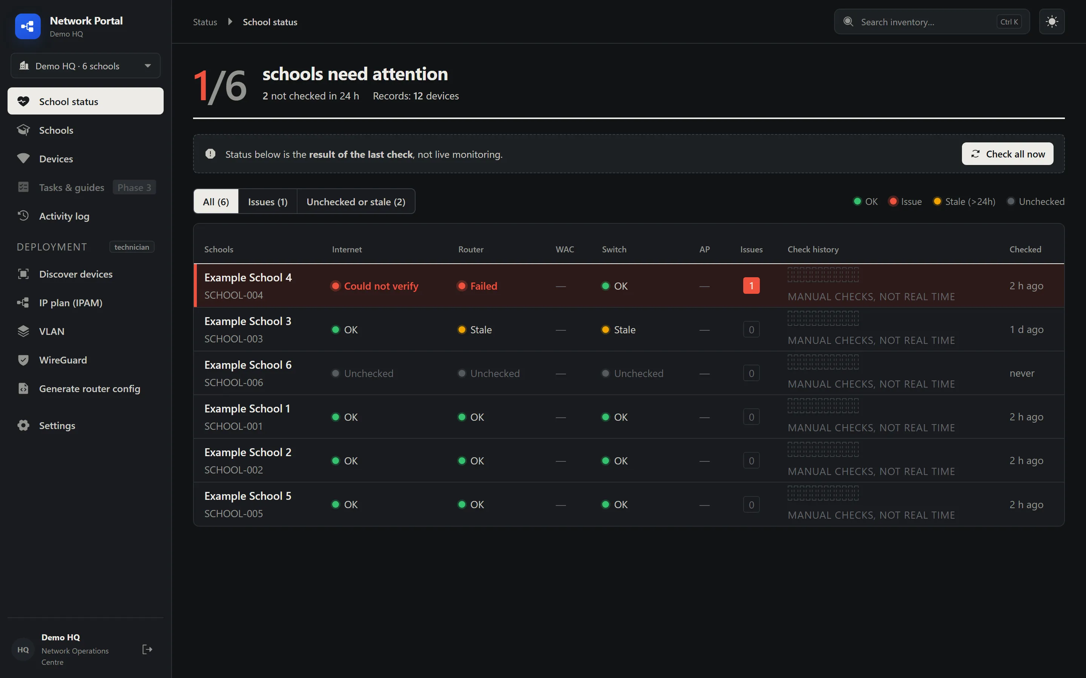Image resolution: width=1086 pixels, height=678 pixels.
Task: Click the Check history column header
Action: (813, 249)
